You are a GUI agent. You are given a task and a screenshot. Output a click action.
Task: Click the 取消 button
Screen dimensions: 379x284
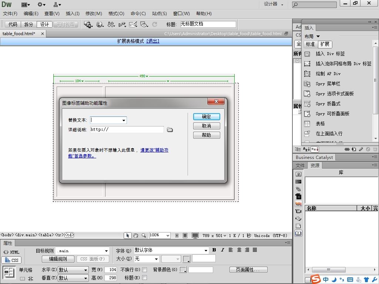(x=207, y=126)
